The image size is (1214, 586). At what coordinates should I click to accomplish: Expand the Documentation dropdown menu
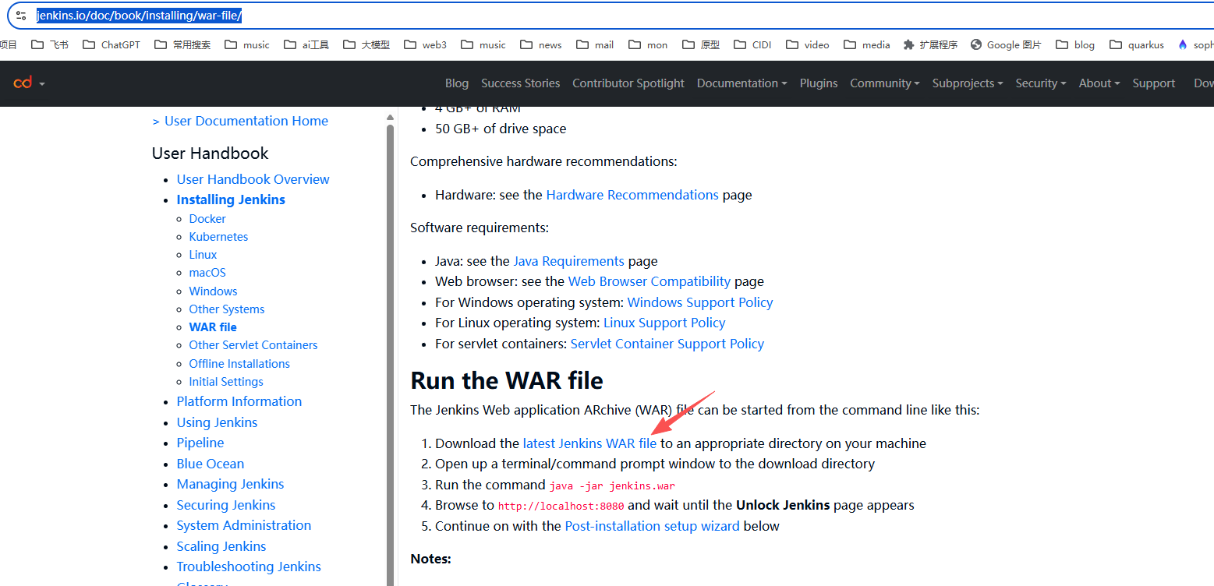(741, 83)
